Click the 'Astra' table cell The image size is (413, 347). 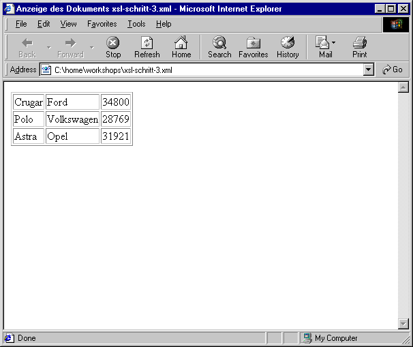[29, 136]
